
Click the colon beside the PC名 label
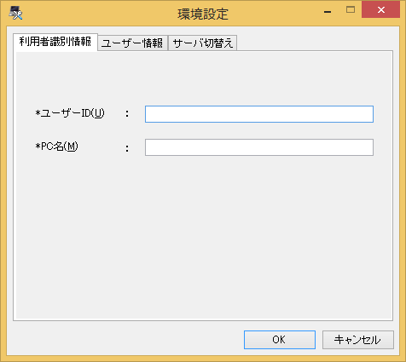(127, 148)
